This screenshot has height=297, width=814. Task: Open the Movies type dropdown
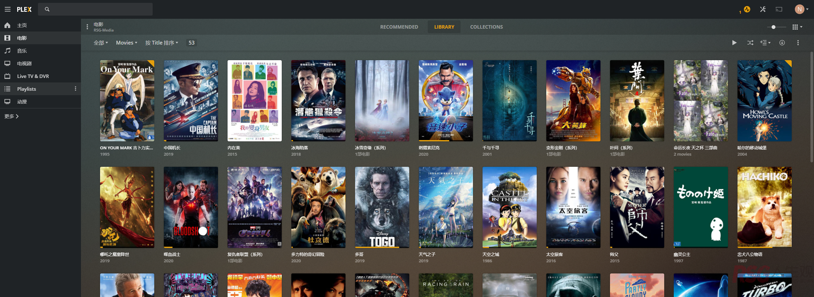tap(127, 43)
